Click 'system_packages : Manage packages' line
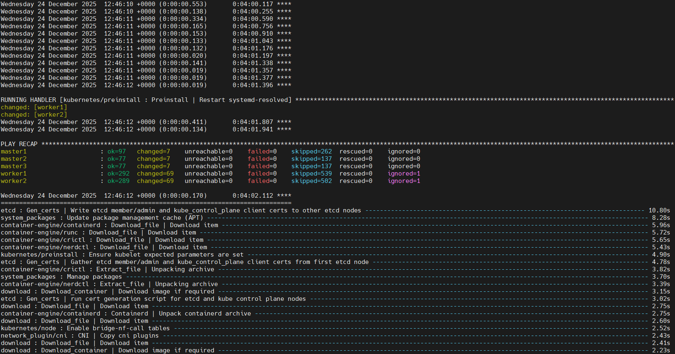Screen dimensions: 675x354 (x=335, y=277)
